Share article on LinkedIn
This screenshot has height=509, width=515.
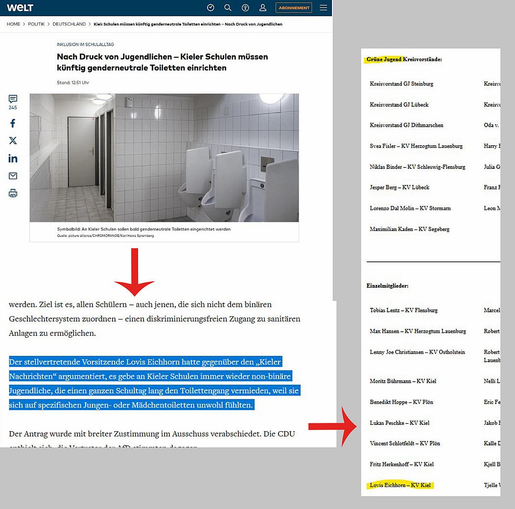tap(13, 158)
